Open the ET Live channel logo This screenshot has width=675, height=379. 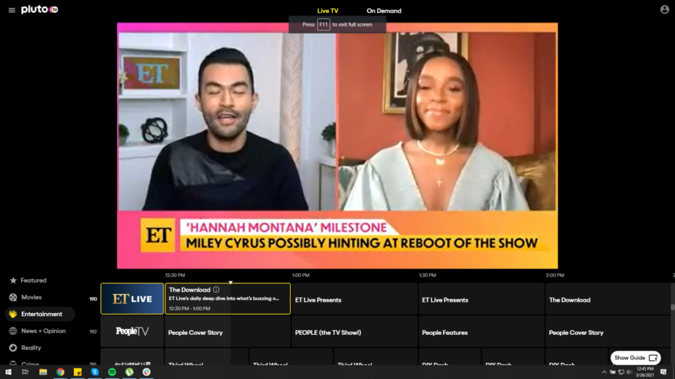coord(132,299)
